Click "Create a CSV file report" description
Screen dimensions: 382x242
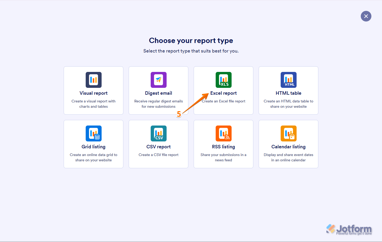click(158, 155)
